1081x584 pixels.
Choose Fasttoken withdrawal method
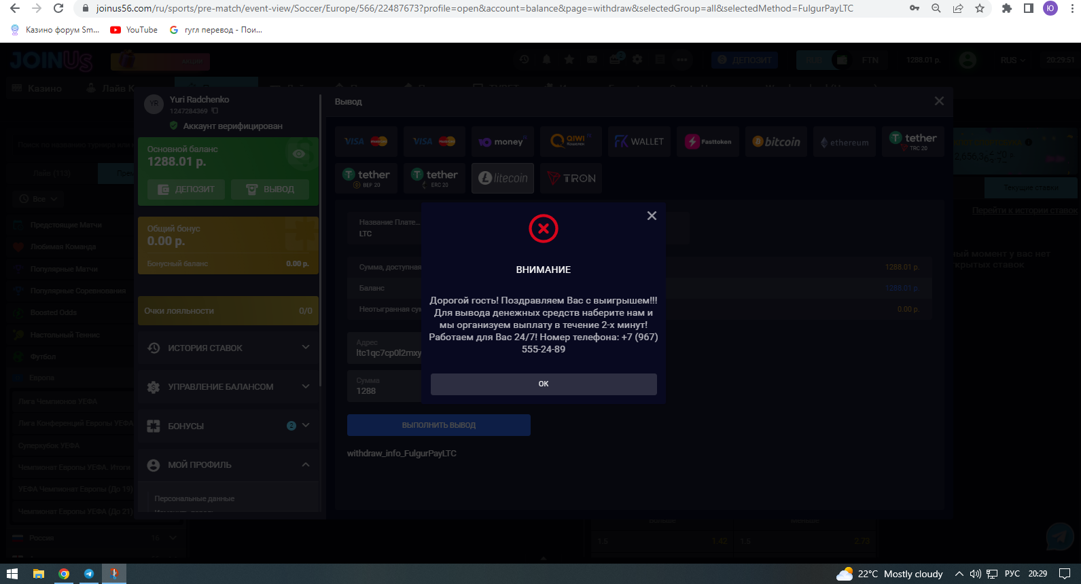click(x=708, y=141)
